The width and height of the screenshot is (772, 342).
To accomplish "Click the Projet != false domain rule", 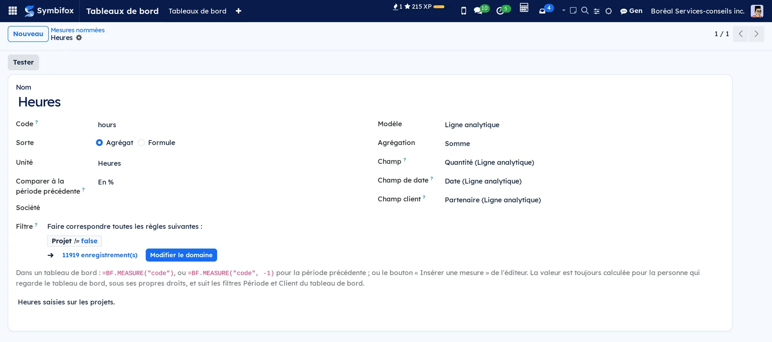I will click(74, 241).
